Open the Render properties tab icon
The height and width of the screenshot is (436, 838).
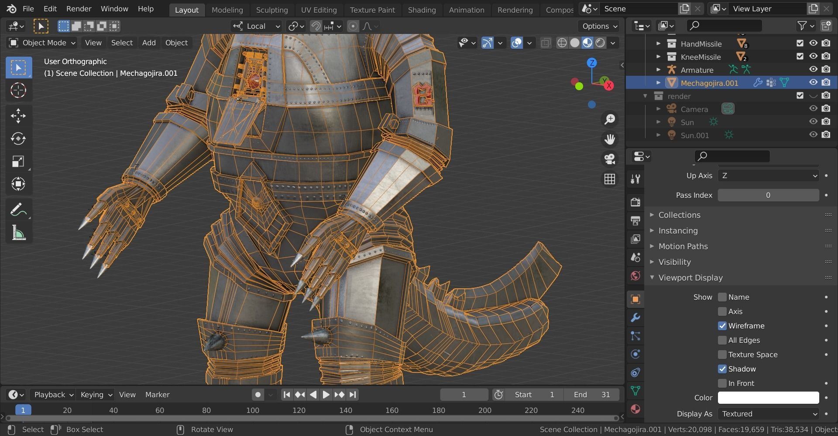pyautogui.click(x=635, y=202)
